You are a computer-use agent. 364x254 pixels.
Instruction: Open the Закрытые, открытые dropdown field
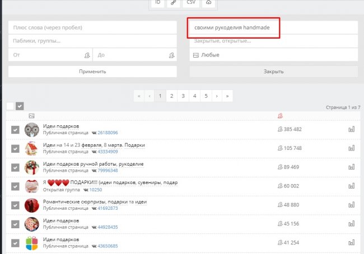[273, 41]
